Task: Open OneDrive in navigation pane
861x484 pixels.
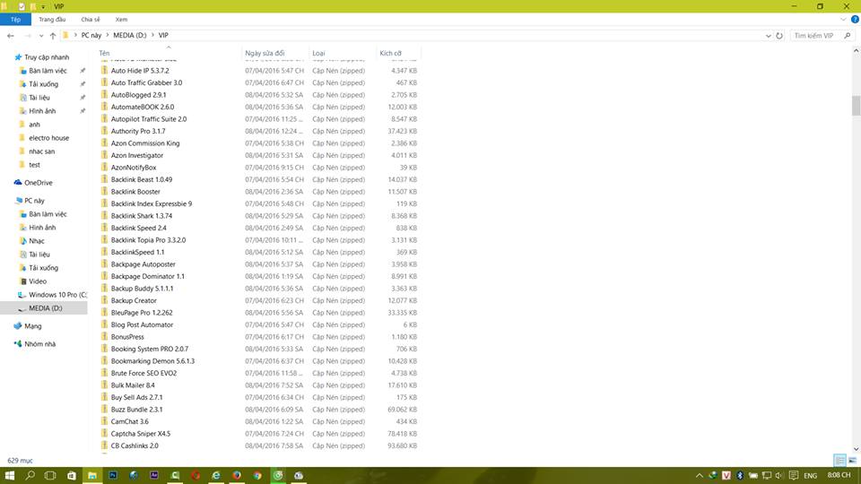Action: coord(39,183)
